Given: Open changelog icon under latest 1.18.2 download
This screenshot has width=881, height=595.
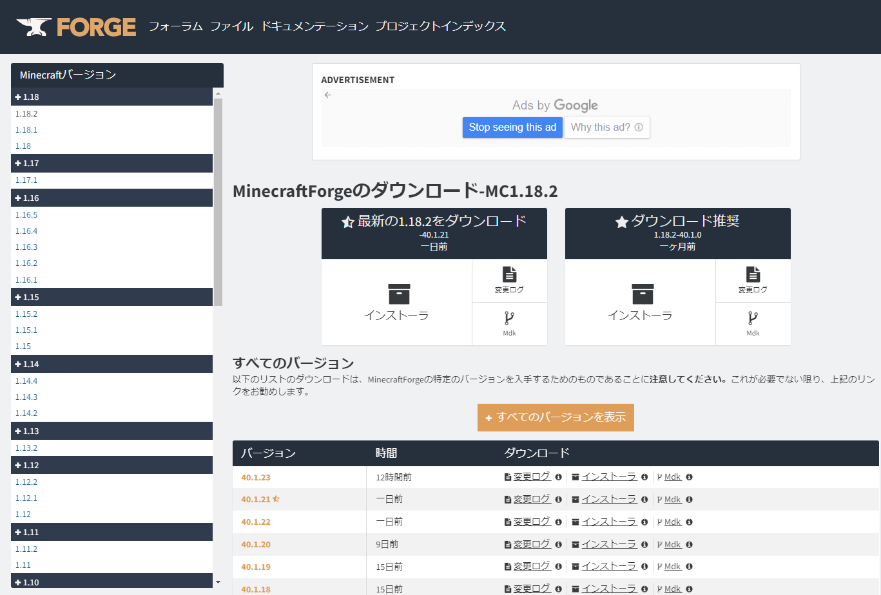Looking at the screenshot, I should point(509,275).
